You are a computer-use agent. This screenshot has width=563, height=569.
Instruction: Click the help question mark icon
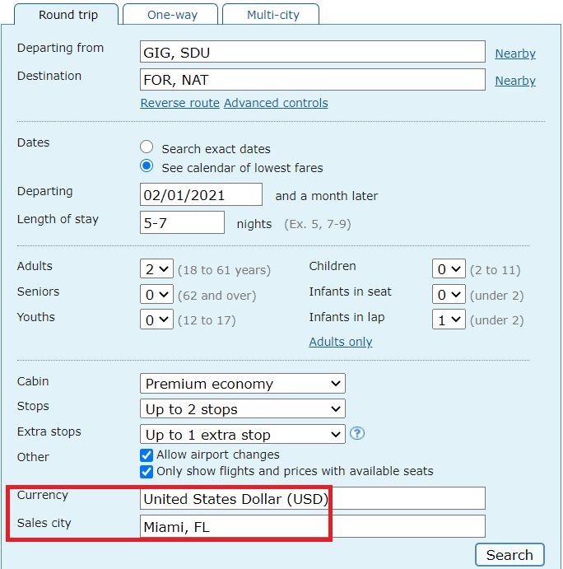tap(357, 433)
